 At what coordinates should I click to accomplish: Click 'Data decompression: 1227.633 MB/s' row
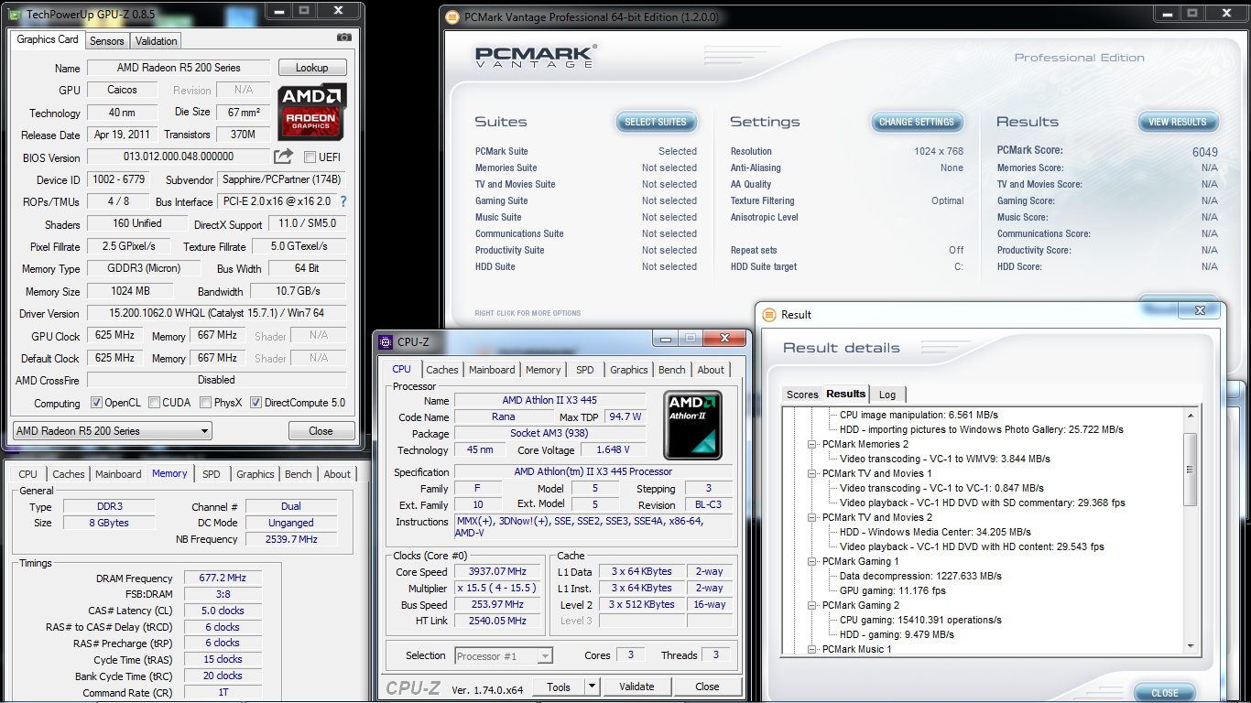tap(920, 576)
